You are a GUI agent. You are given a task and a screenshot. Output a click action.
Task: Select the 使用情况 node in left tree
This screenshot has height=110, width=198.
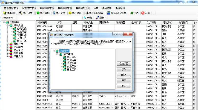pos(18,50)
